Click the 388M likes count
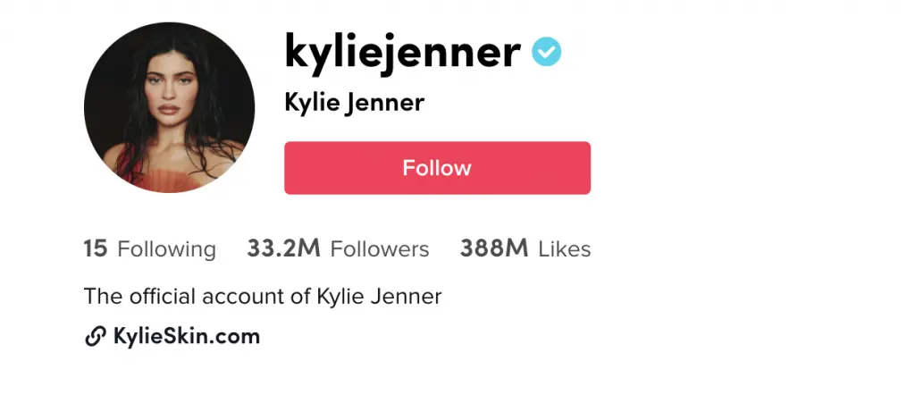Viewport: 915px width, 395px height. pos(493,248)
